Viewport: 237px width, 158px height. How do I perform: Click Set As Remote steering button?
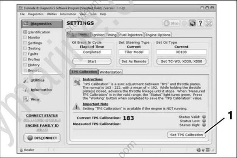[133, 61]
